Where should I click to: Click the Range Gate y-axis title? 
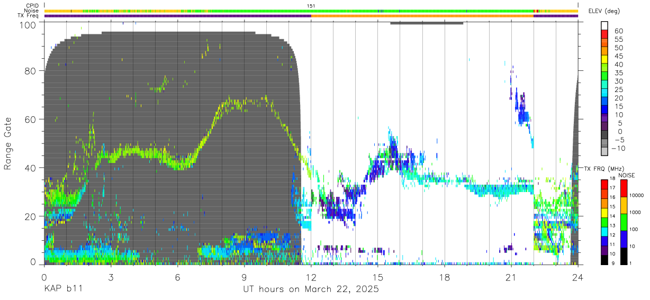(8, 143)
